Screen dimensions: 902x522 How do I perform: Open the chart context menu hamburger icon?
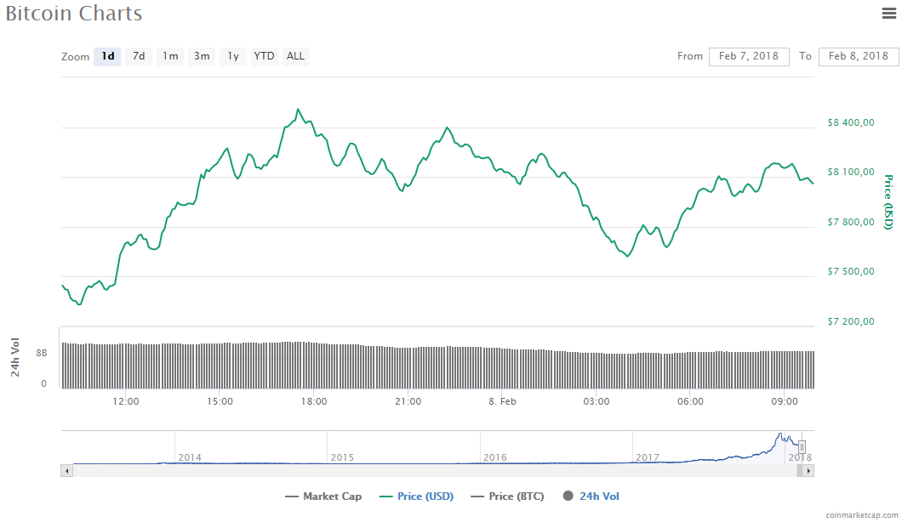pos(888,14)
